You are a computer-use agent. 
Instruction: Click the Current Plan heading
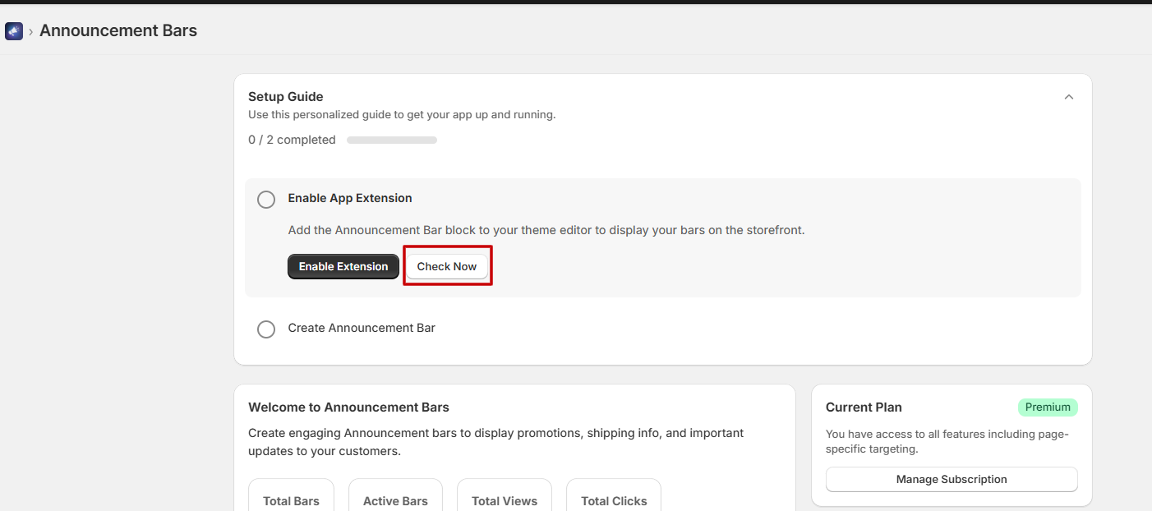[x=864, y=407]
